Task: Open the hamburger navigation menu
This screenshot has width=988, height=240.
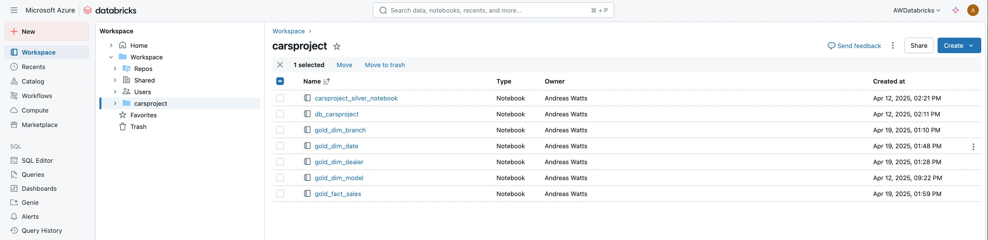Action: click(x=14, y=10)
